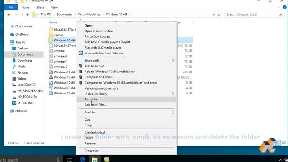Expand breadcrumb arrow after Documents
This screenshot has height=162, width=288.
[x=75, y=14]
